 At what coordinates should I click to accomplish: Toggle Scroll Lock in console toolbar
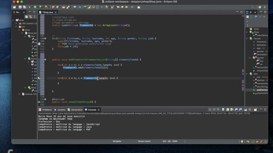pos(227,110)
